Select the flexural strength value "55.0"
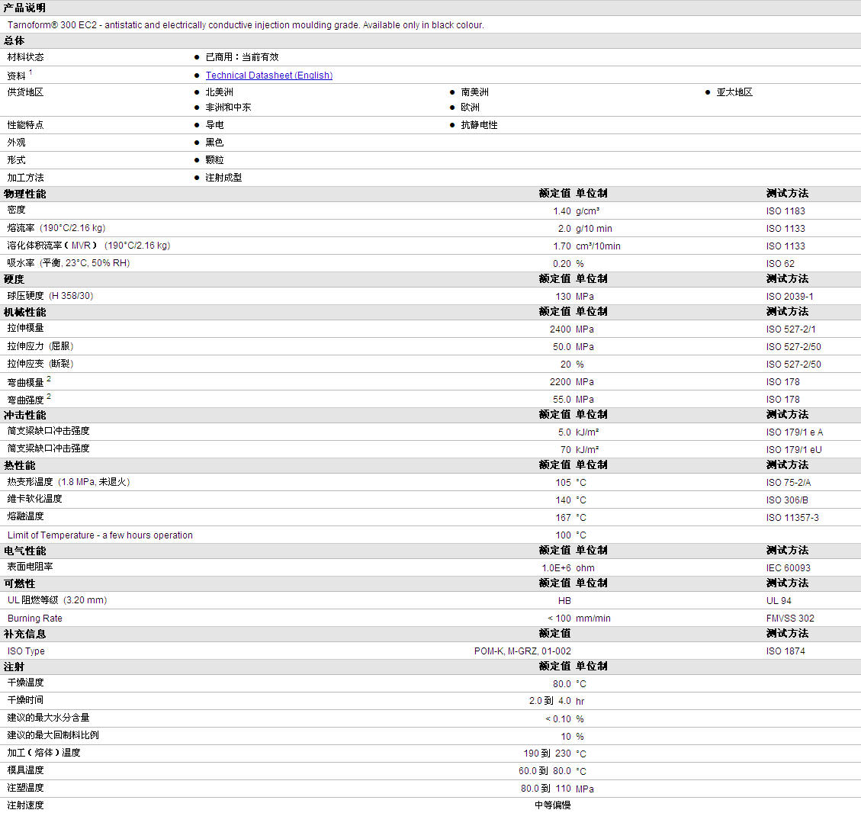This screenshot has width=861, height=813. tap(562, 400)
